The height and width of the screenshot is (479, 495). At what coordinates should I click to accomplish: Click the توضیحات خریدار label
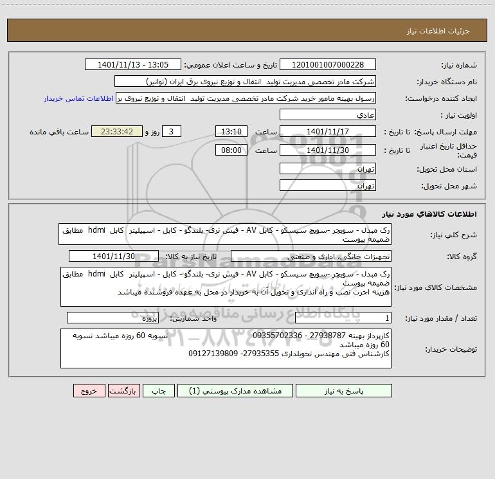451,349
